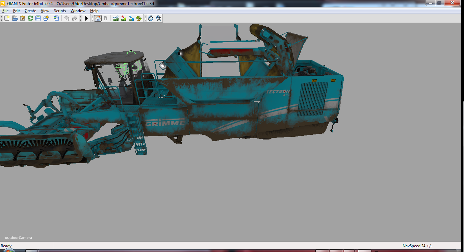Toggle the house navigation mode icon
This screenshot has height=252, width=464.
tap(98, 18)
